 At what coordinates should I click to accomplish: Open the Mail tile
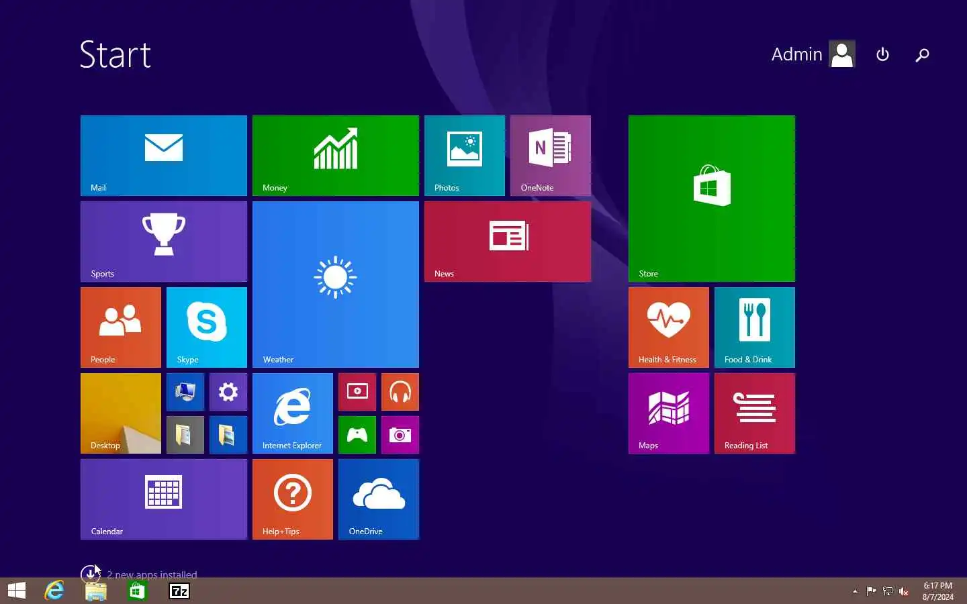tap(164, 156)
